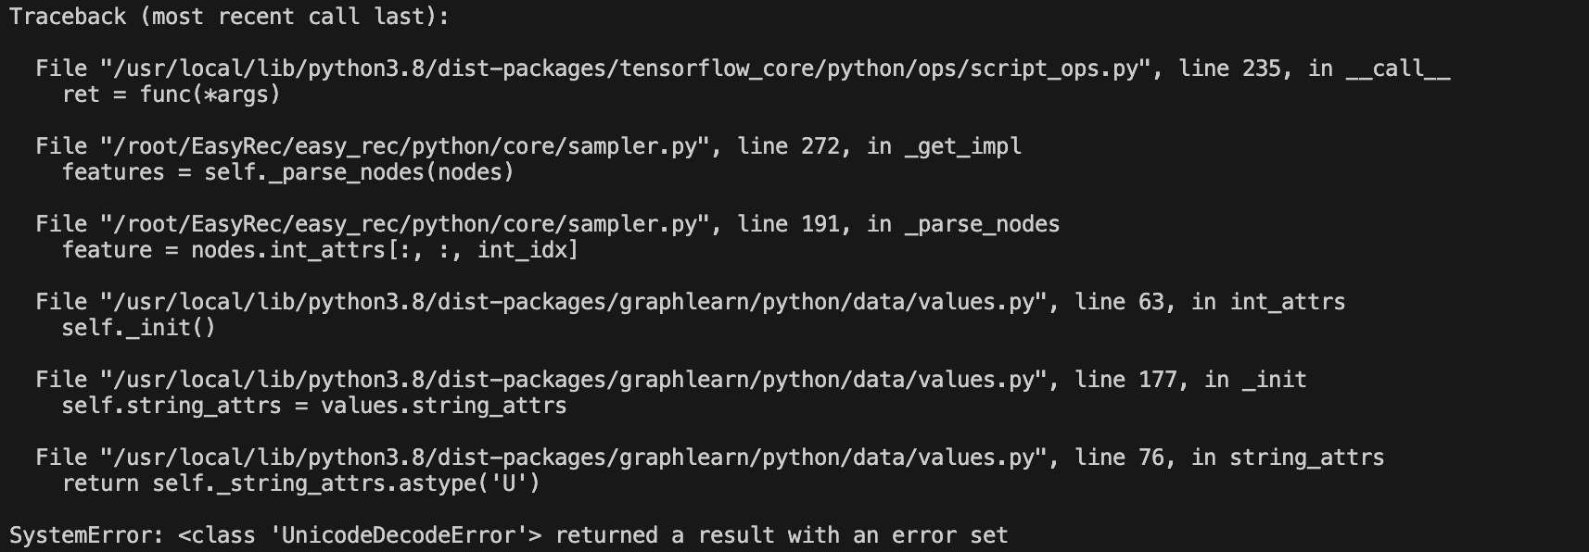1589x552 pixels.
Task: Click 'line 235' in script_ops.py frame
Action: (x=1230, y=69)
